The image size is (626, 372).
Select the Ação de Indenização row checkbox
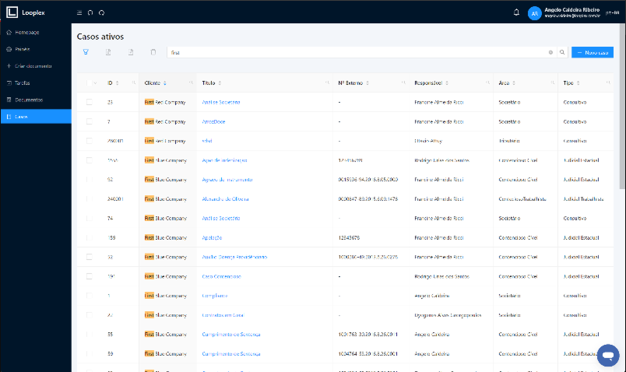(x=89, y=160)
